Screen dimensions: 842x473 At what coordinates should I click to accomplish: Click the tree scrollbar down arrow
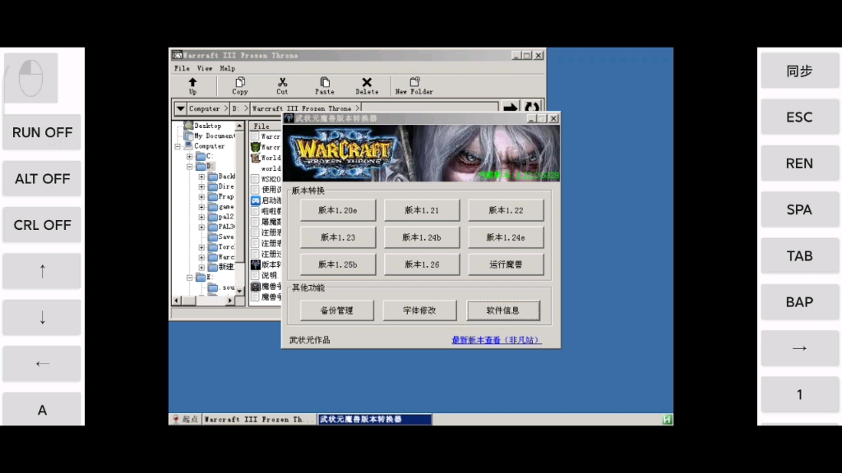tap(239, 290)
